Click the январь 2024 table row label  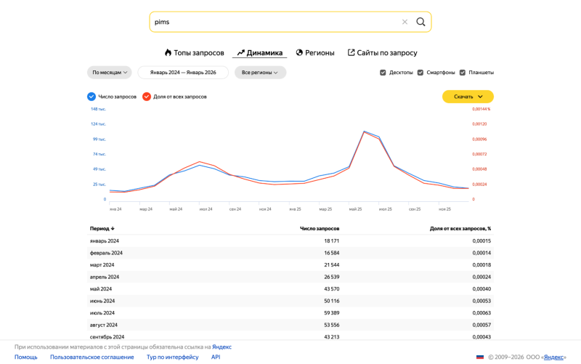[x=105, y=241]
